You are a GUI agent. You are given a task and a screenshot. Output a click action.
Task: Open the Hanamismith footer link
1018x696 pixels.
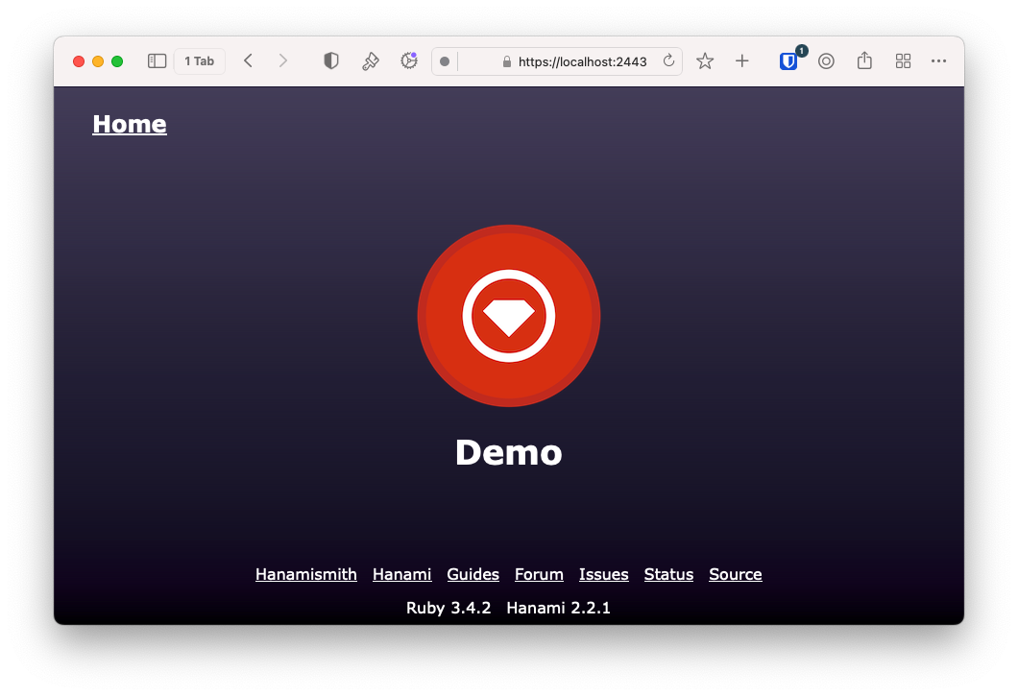point(305,575)
